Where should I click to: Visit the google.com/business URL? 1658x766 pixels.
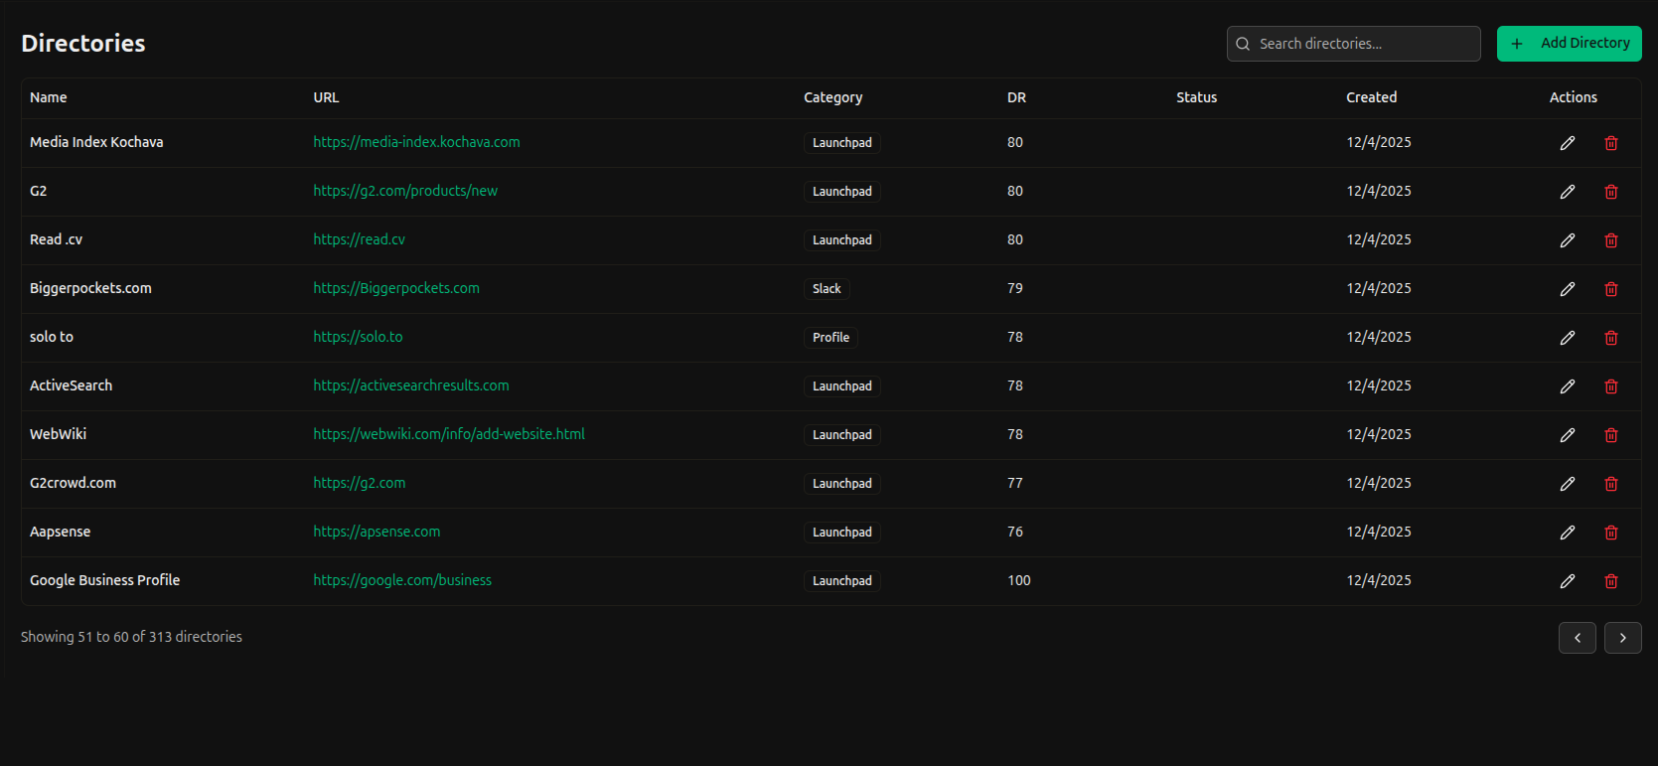click(x=402, y=580)
